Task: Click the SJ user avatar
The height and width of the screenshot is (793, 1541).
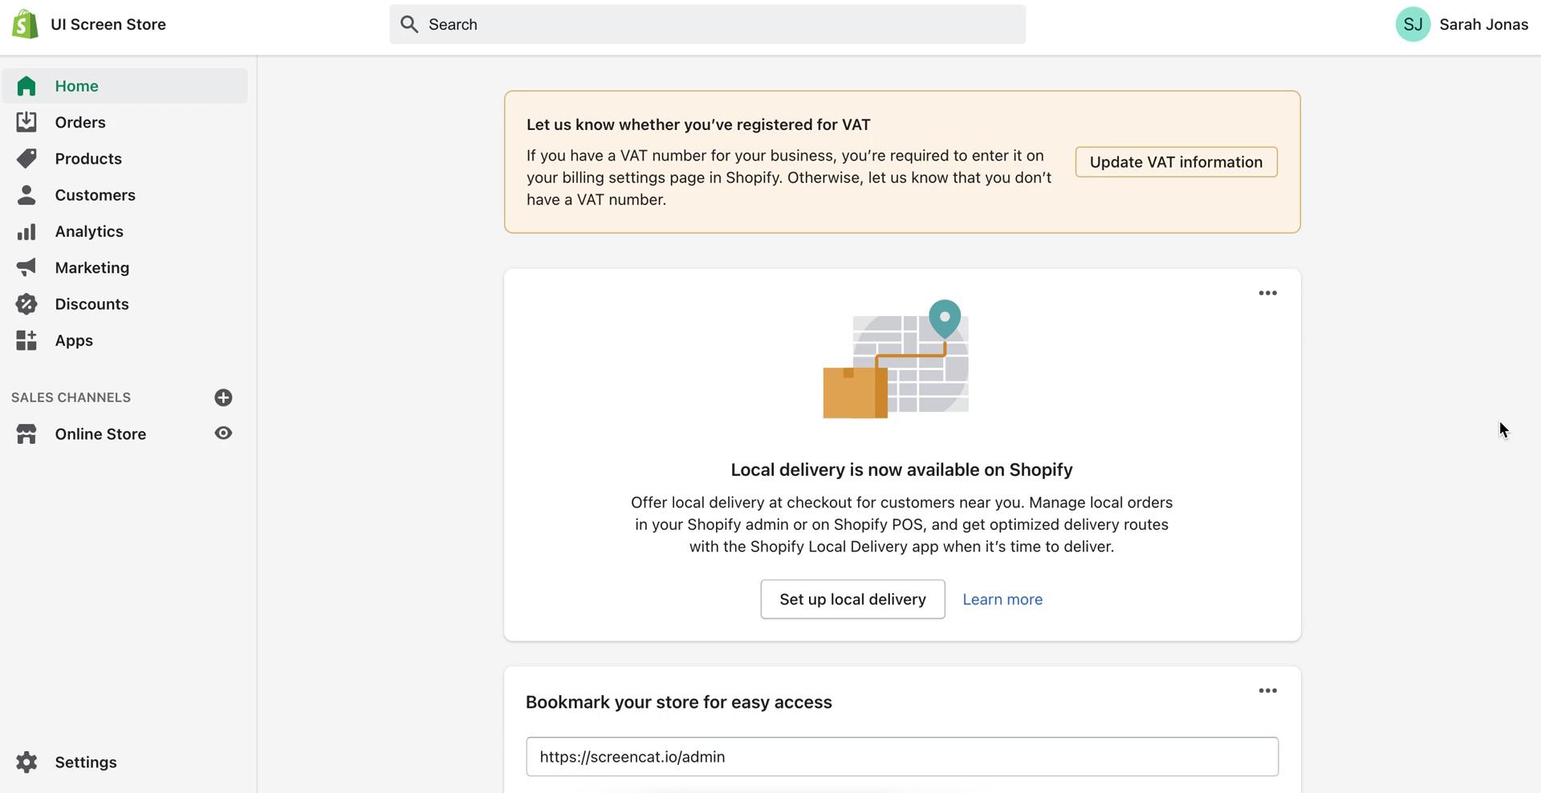Action: pos(1413,24)
